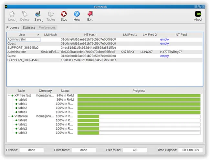This screenshot has width=210, height=160.
Task: Click the Load toolbar icon
Action: 12,14
